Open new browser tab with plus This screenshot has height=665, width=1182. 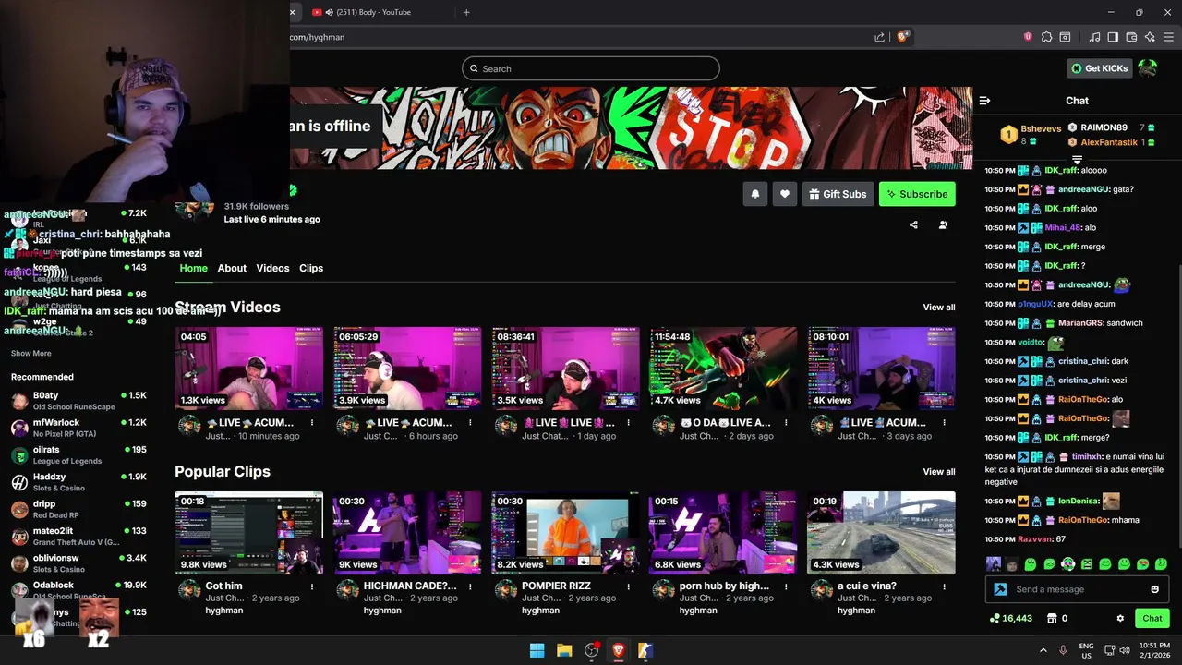[466, 12]
